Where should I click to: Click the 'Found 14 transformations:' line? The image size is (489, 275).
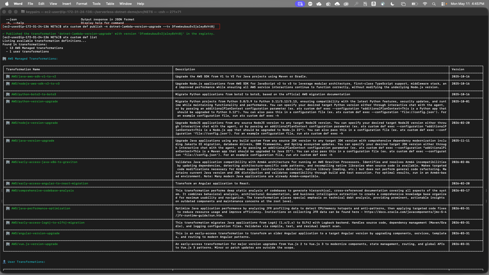point(25,44)
